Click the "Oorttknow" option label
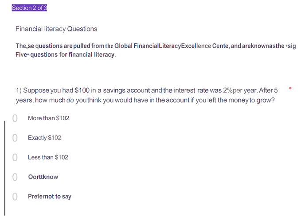Screen dimensions: 301x220 point(43,177)
